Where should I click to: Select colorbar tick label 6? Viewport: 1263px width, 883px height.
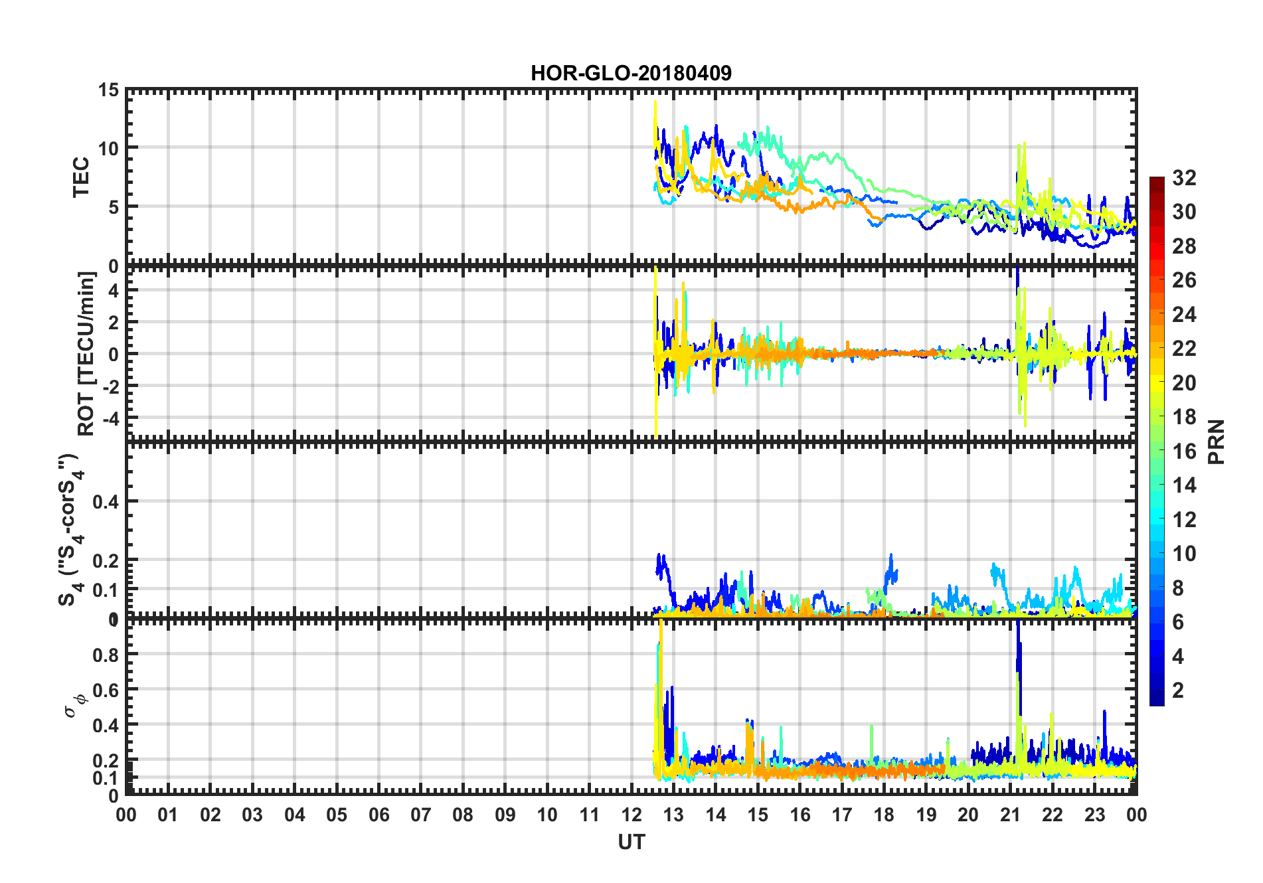(1179, 622)
